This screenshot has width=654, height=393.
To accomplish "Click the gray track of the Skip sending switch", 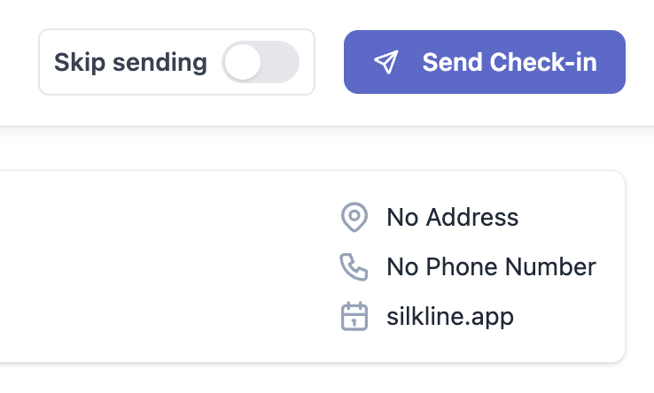I will coord(281,62).
